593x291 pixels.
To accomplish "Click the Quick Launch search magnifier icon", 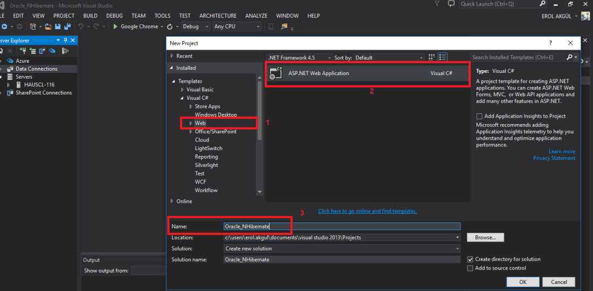I will click(x=542, y=4).
